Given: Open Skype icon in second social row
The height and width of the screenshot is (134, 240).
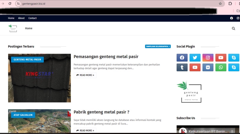Looking at the screenshot, I should [234, 67].
